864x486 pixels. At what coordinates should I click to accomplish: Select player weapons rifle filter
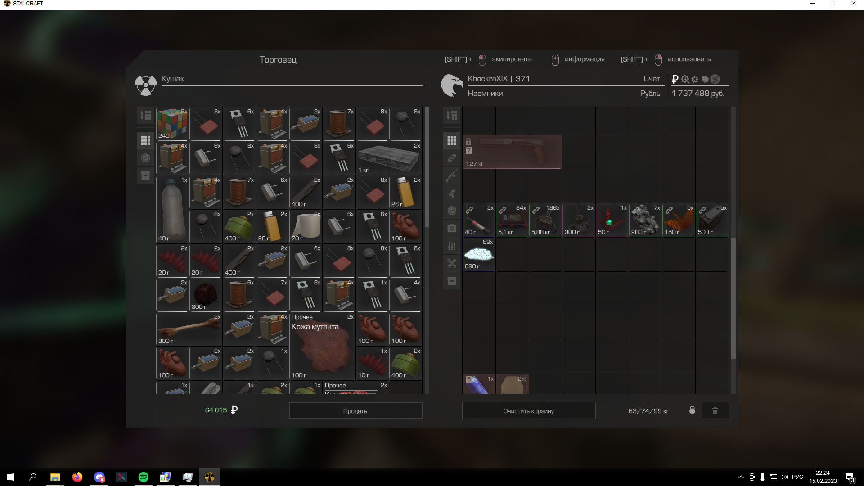[452, 175]
